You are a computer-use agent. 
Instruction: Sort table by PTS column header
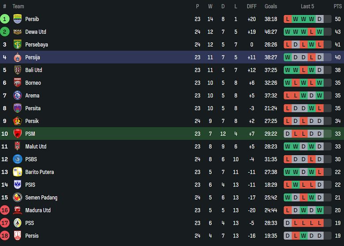337,6
